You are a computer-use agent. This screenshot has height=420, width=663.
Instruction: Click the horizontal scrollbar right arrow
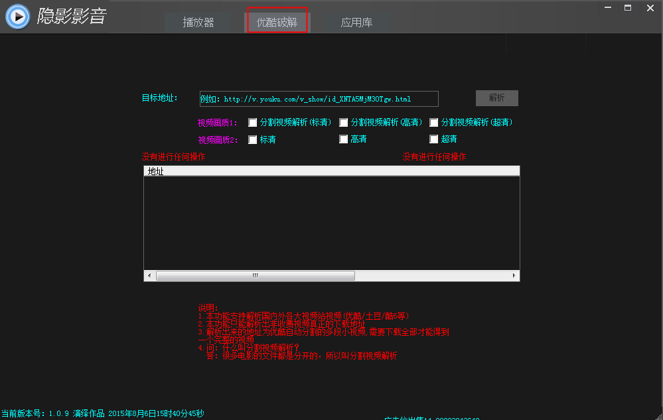[x=514, y=275]
